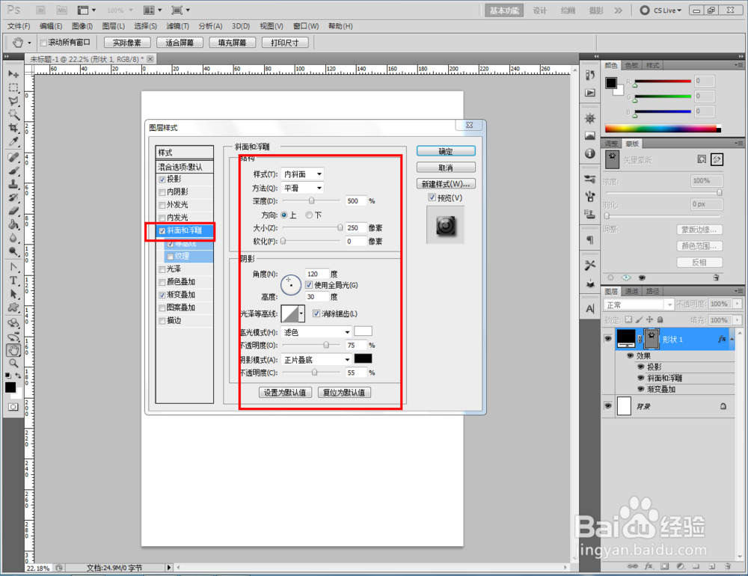Select the Horizontal Type tool
Image resolution: width=748 pixels, height=576 pixels.
click(13, 281)
